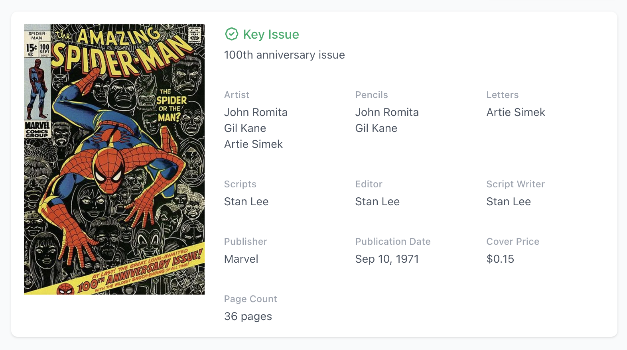The image size is (627, 350).
Task: Click the Sep 10, 1971 publication date
Action: pos(387,259)
